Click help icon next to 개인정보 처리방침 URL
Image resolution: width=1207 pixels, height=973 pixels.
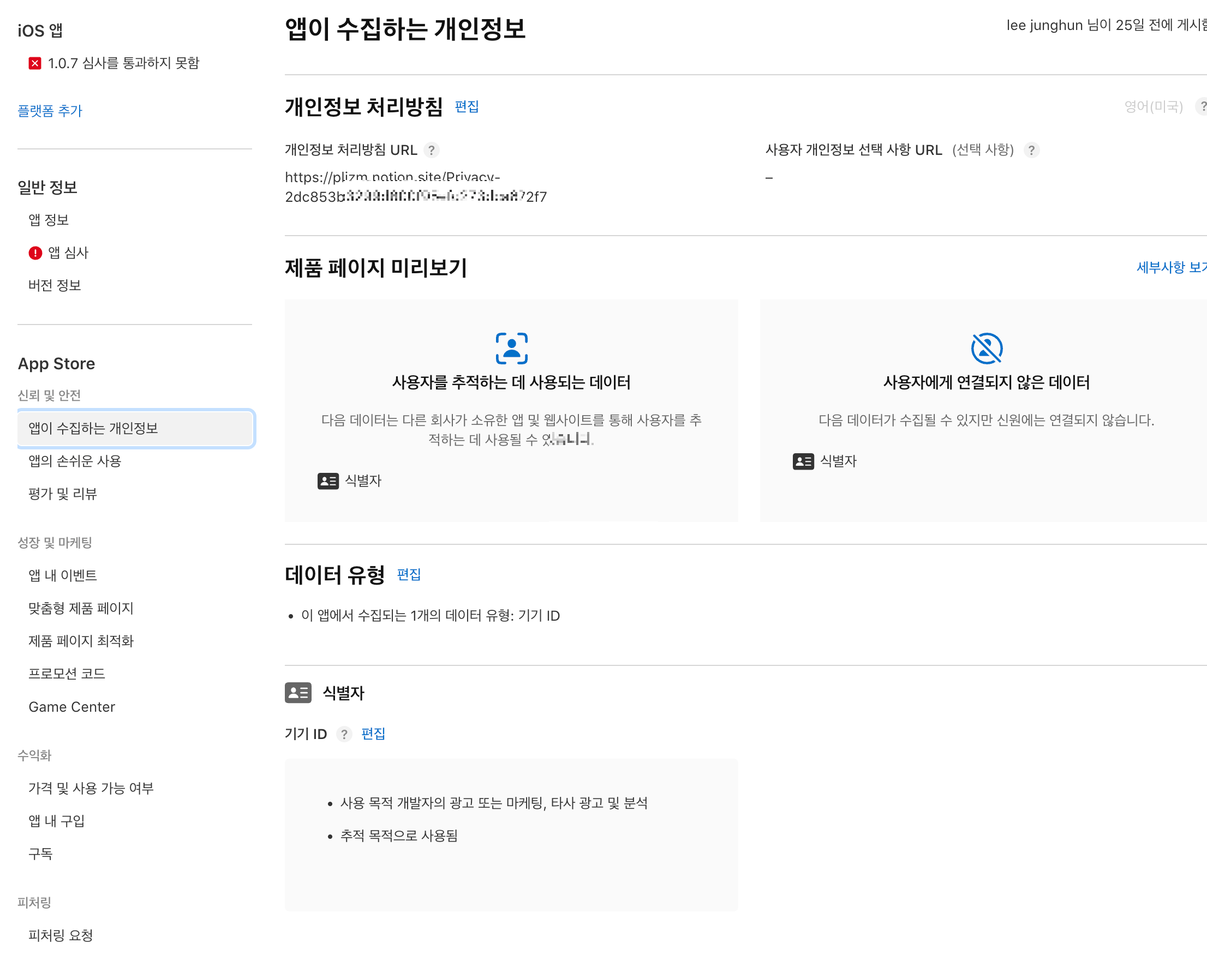(431, 150)
